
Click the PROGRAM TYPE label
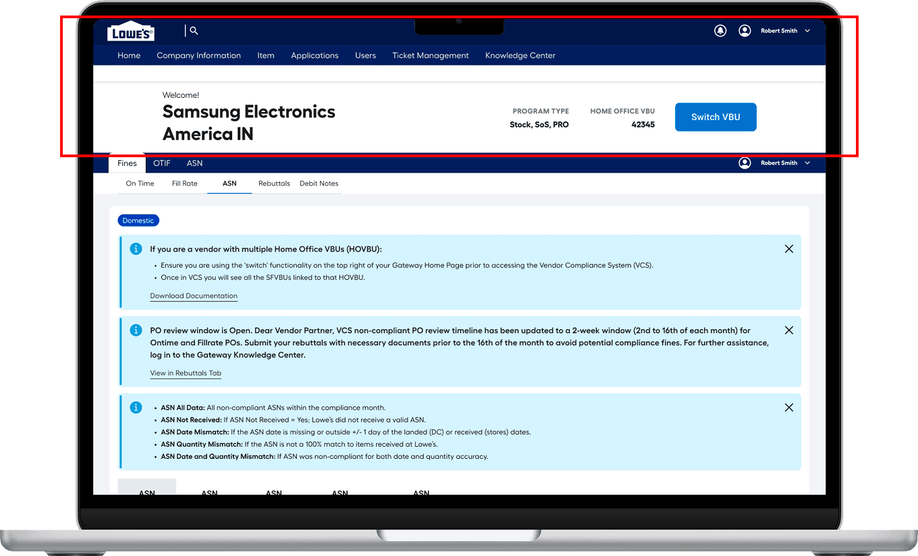[x=541, y=111]
